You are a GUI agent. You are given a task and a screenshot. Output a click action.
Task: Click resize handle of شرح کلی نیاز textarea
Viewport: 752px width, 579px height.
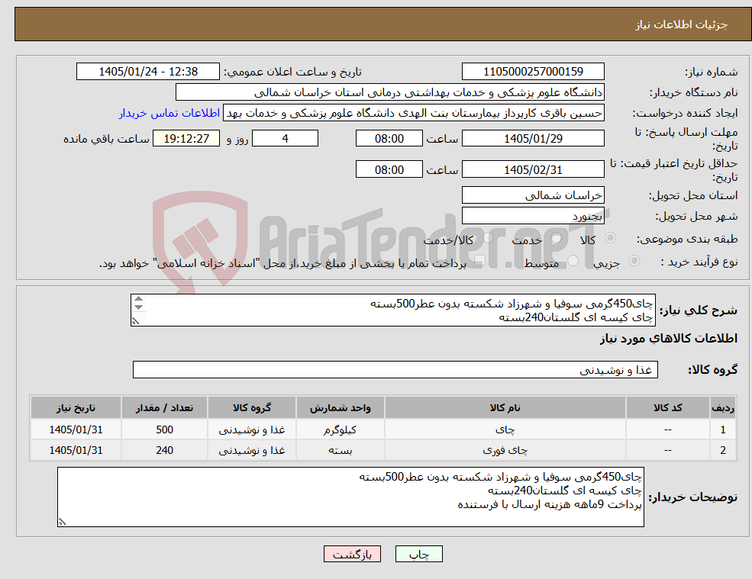tap(135, 321)
